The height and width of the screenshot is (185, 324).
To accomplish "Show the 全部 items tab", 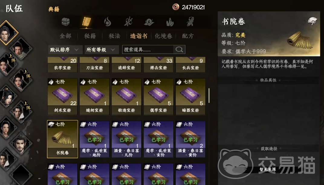I will click(65, 36).
